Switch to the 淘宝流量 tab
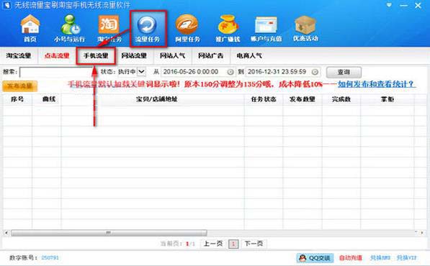Image resolution: width=430 pixels, height=266 pixels. tap(19, 55)
